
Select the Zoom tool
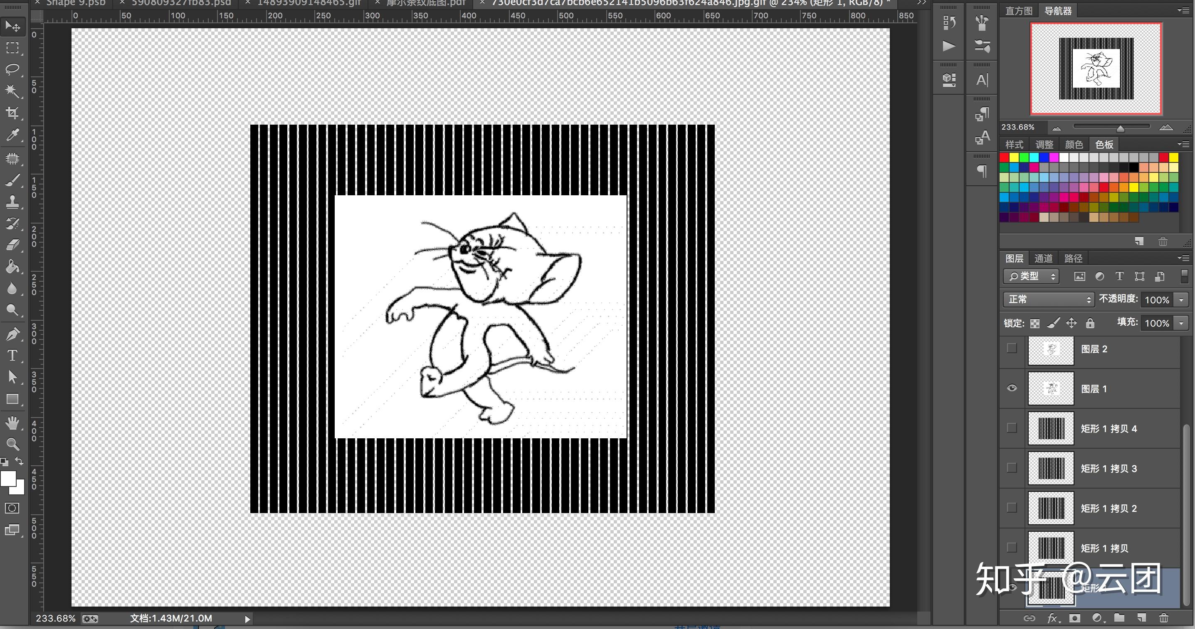[x=12, y=444]
